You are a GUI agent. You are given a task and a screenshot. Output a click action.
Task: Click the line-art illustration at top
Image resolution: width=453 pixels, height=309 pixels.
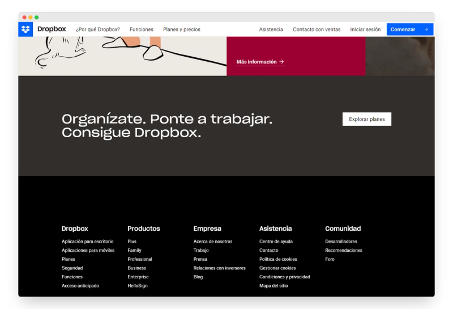click(122, 56)
